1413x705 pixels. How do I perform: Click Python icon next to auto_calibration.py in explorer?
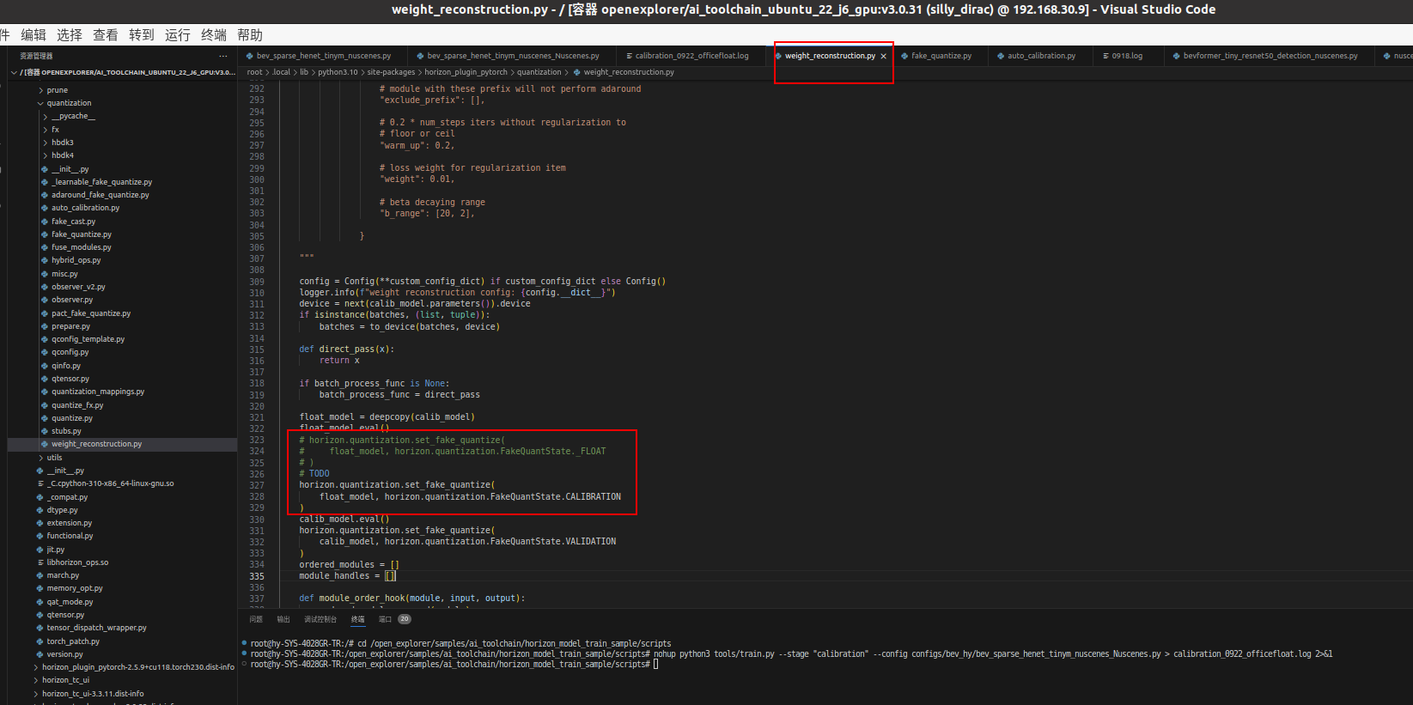point(45,208)
